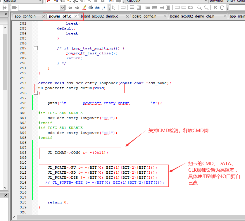The height and width of the screenshot is (221, 245).
Task: Click the box icon with both pointed edges
Action: 190,8
